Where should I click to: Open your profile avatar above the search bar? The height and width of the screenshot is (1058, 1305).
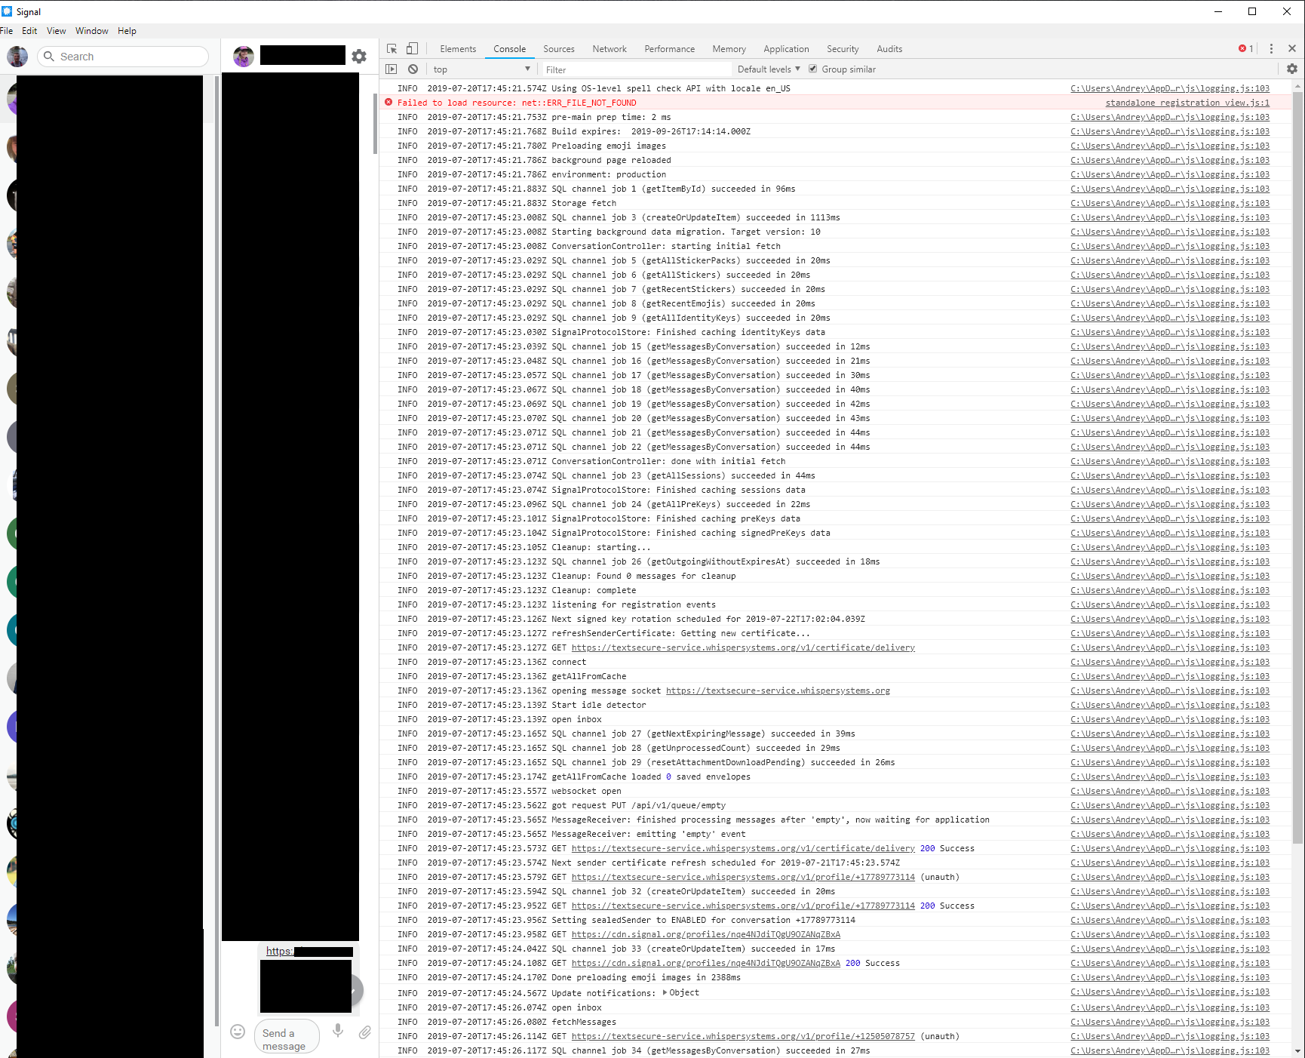coord(17,57)
